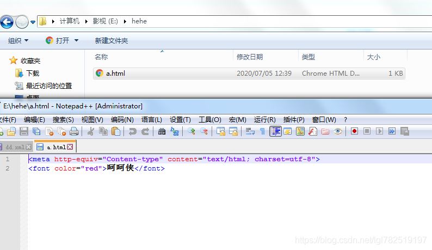Expand the 打开 dropdown arrow
The width and height of the screenshot is (432, 250).
76,40
